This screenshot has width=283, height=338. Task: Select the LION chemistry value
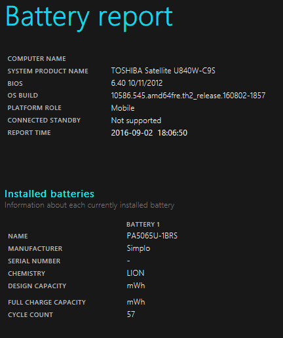pyautogui.click(x=136, y=273)
